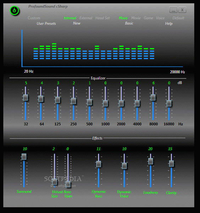Choose the External speaker option

[86, 18]
